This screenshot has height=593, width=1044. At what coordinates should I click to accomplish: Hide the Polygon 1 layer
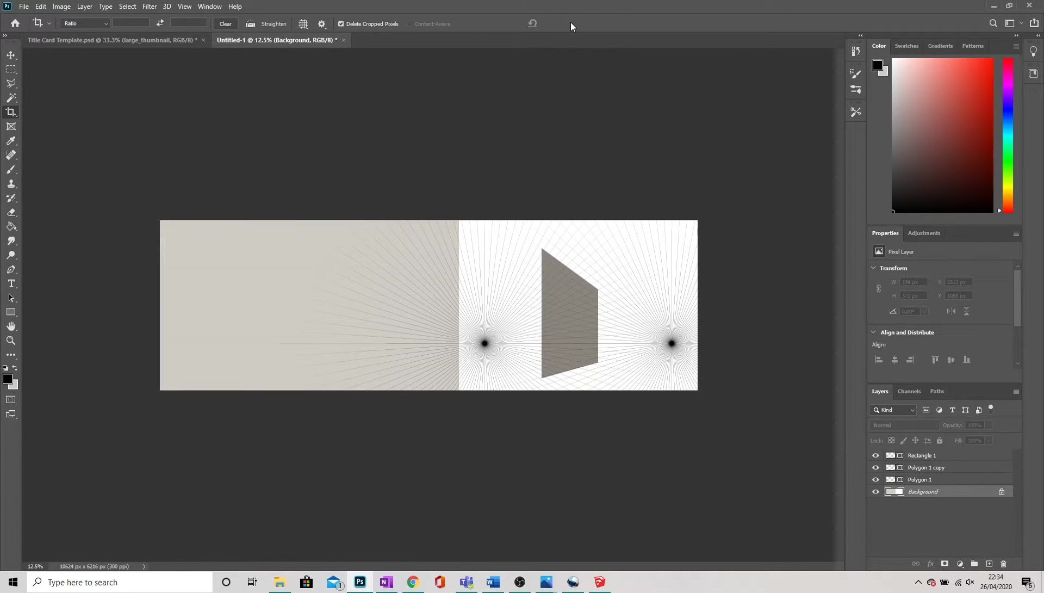(x=875, y=480)
